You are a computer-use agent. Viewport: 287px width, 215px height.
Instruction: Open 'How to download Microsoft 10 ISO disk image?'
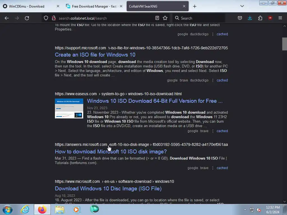(x=111, y=151)
